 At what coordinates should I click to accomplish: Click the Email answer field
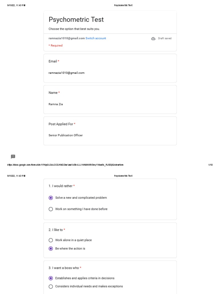coord(66,73)
